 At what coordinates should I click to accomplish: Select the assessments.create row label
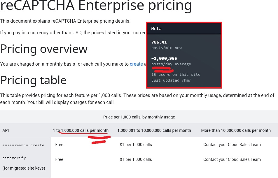coord(23,145)
